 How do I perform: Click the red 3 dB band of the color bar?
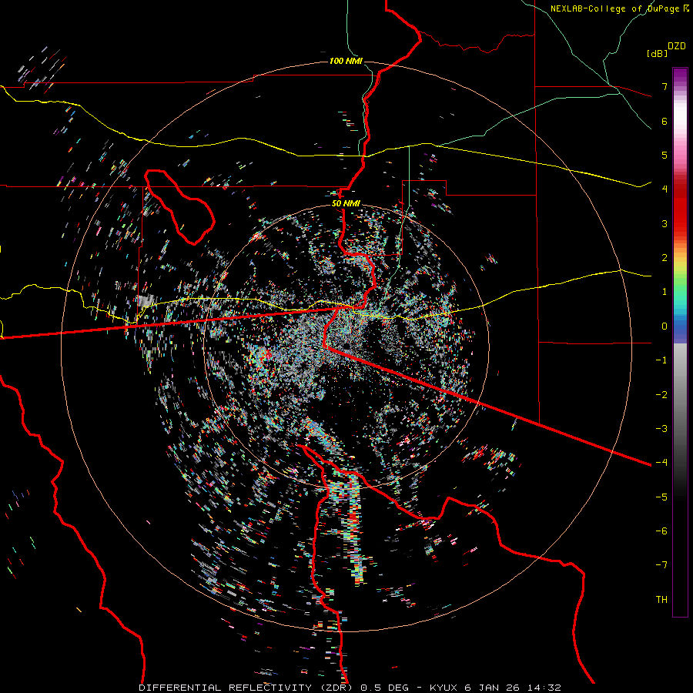click(680, 223)
